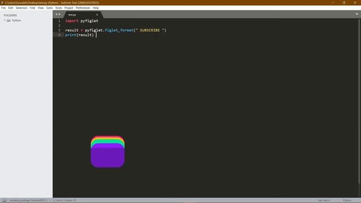Open the Project menu
361x203 pixels.
point(69,8)
